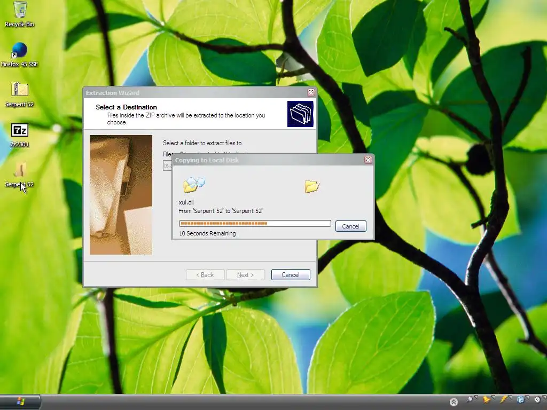Close the Copying to Local Disk dialog
Viewport: 547px width, 410px height.
coord(368,160)
